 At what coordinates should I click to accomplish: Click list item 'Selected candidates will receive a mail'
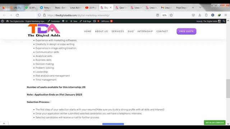point(67,118)
